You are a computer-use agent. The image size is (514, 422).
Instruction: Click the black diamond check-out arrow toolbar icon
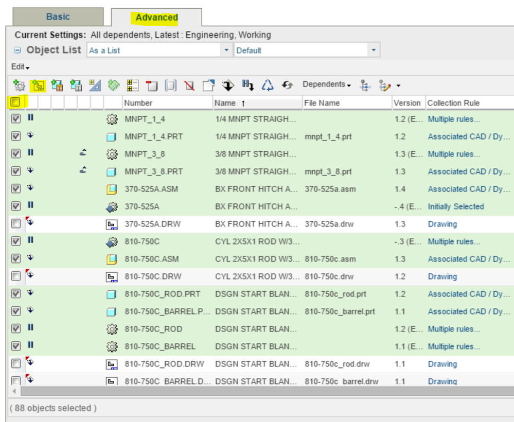click(228, 85)
